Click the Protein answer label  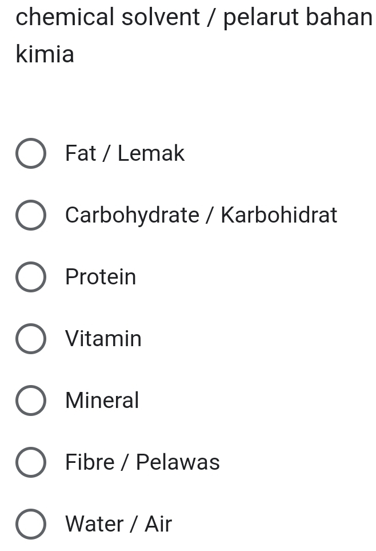101,278
